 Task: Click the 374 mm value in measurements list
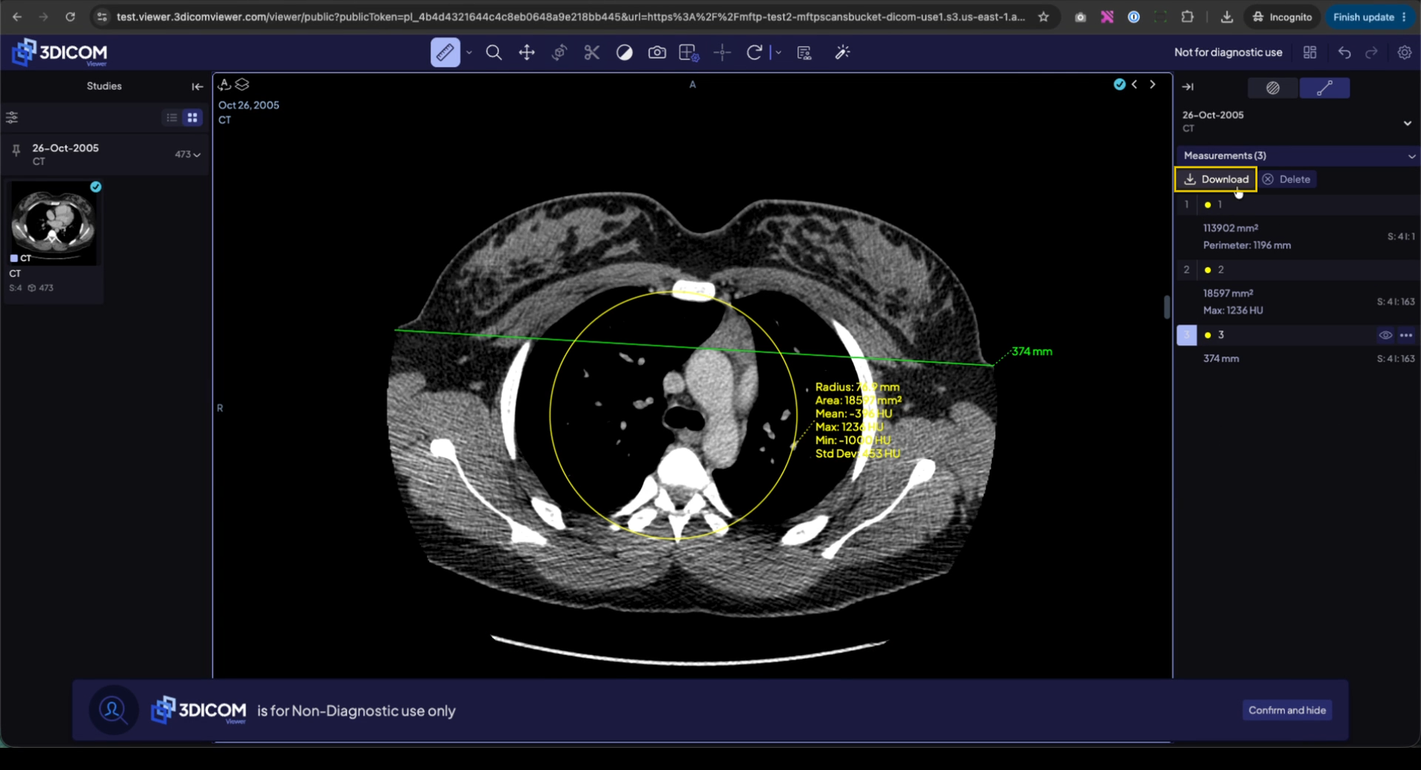(x=1221, y=358)
